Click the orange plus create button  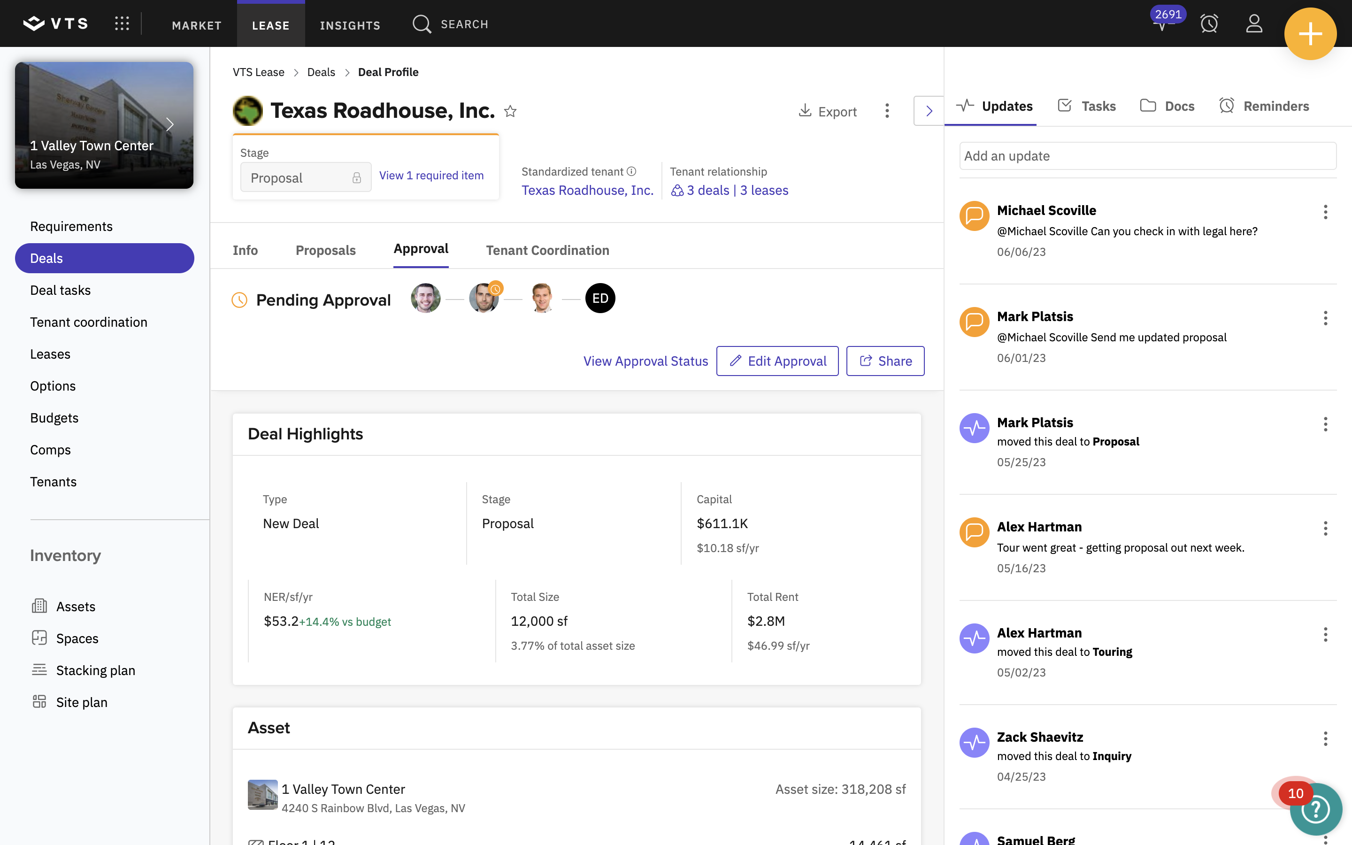1310,33
